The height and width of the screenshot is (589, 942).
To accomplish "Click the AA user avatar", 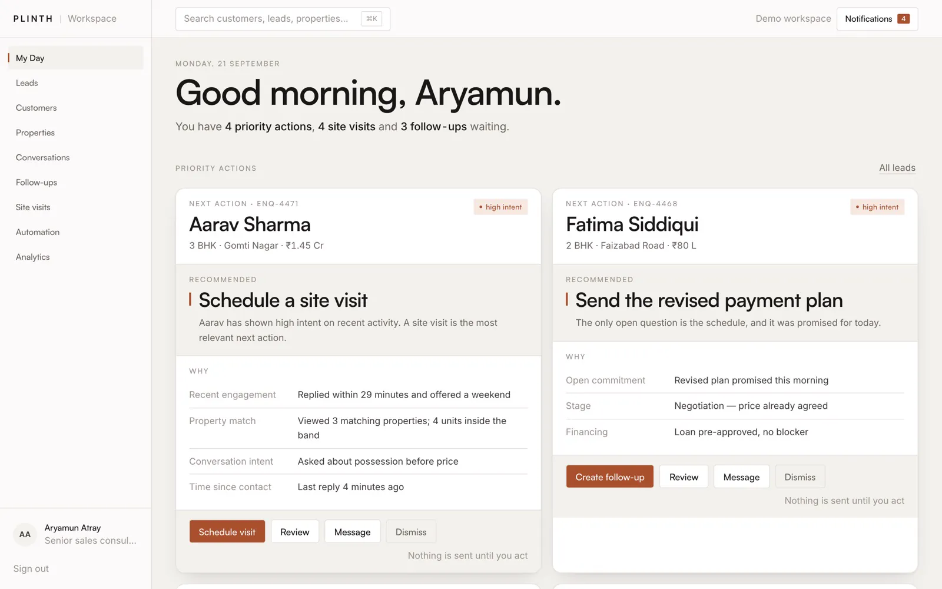I will click(25, 534).
